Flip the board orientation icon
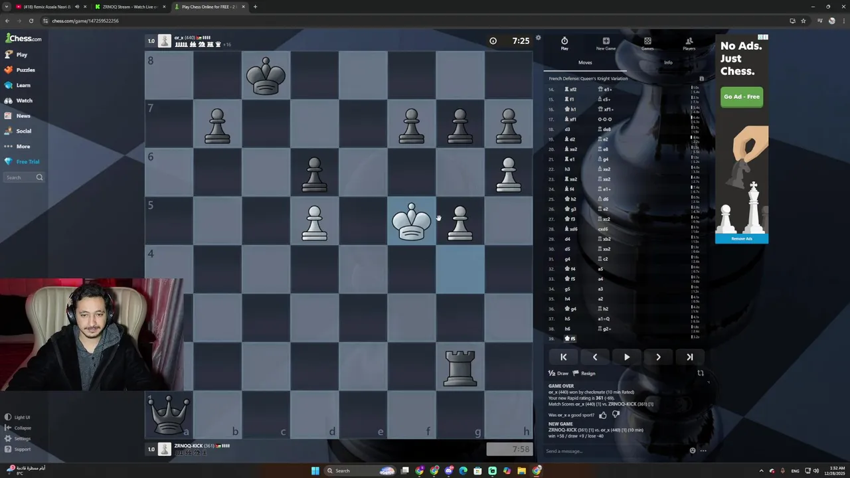Screen dimensions: 850x478 (x=700, y=373)
